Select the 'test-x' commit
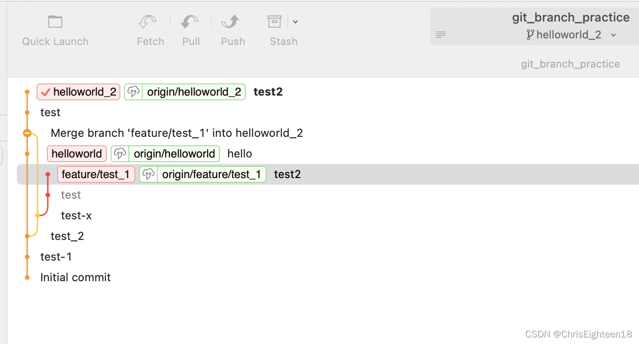 (76, 216)
